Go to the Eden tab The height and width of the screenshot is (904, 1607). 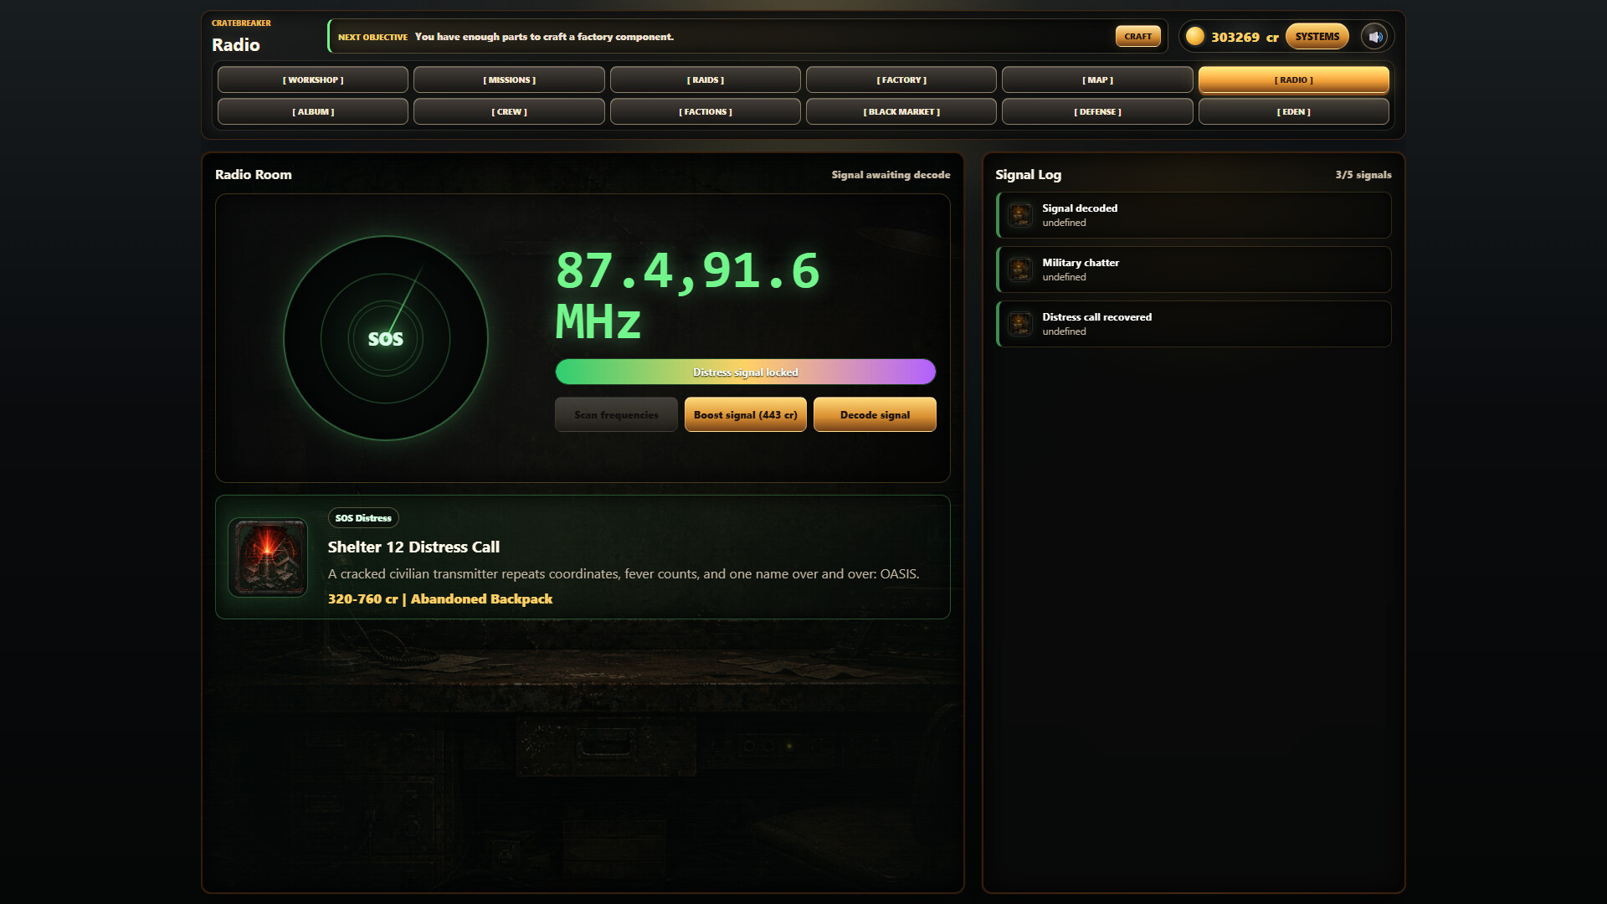pyautogui.click(x=1294, y=112)
